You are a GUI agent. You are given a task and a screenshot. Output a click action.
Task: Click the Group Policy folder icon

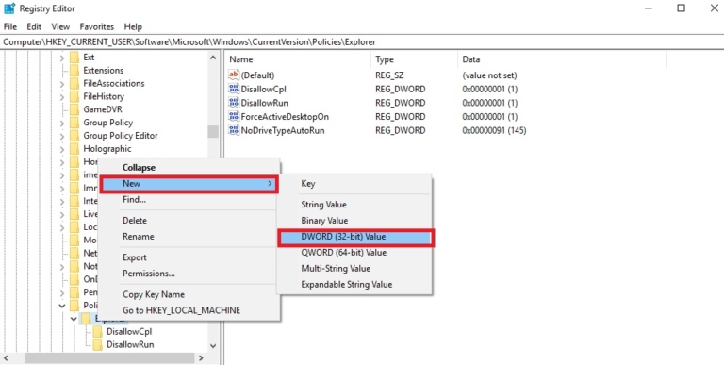(x=74, y=123)
